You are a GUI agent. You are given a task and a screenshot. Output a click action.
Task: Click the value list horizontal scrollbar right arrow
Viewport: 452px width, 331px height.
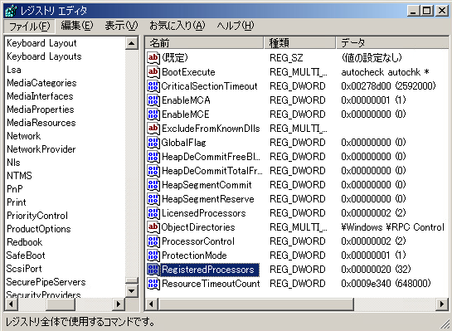click(x=442, y=304)
